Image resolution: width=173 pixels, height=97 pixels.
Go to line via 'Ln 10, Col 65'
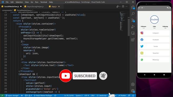(x=69, y=95)
